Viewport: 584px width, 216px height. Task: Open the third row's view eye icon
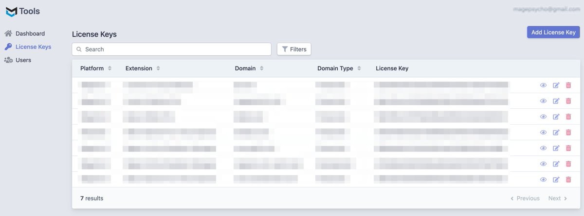click(x=544, y=117)
